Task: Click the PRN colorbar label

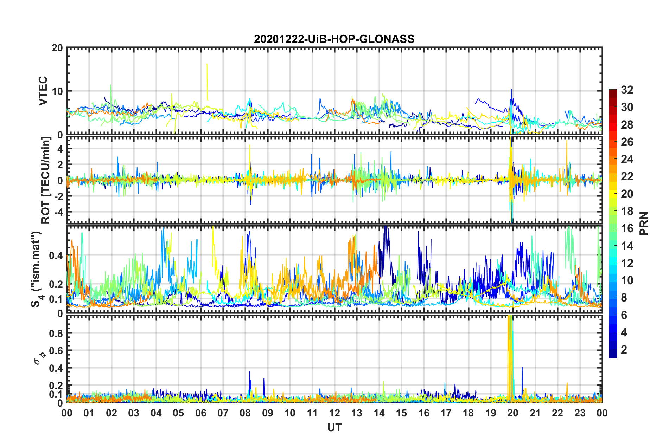Action: point(644,223)
